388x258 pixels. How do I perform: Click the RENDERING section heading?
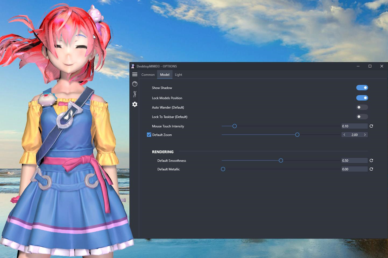(163, 152)
